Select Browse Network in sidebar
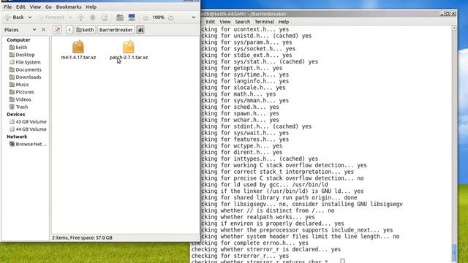Image resolution: width=468 pixels, height=263 pixels. pyautogui.click(x=28, y=144)
